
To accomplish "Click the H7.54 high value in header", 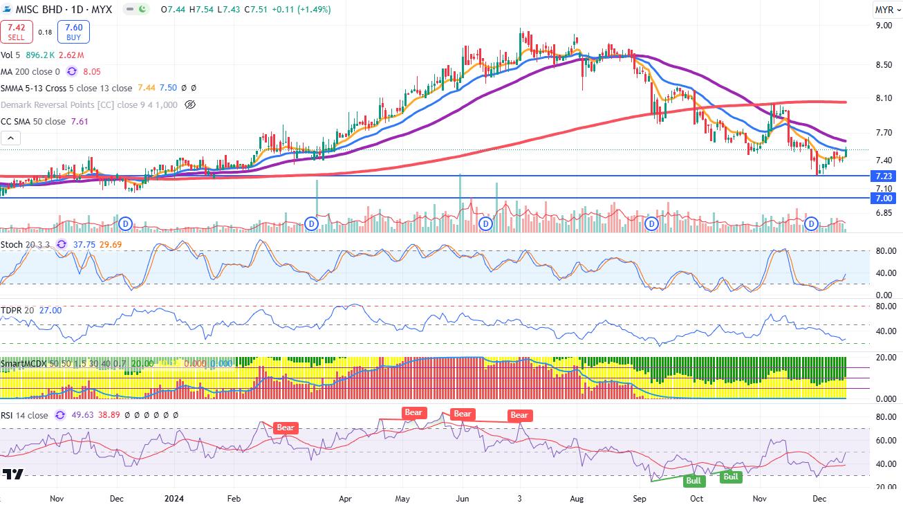I will [x=200, y=10].
